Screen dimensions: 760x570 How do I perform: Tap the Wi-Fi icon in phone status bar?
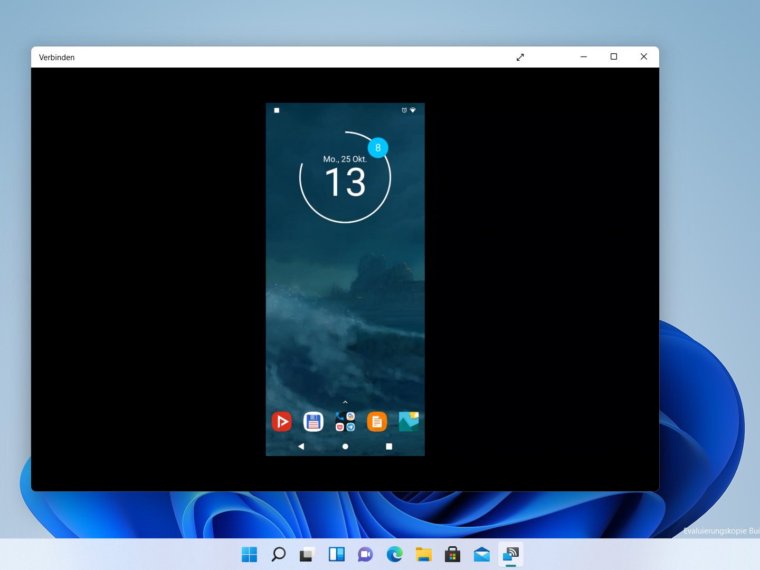[413, 110]
